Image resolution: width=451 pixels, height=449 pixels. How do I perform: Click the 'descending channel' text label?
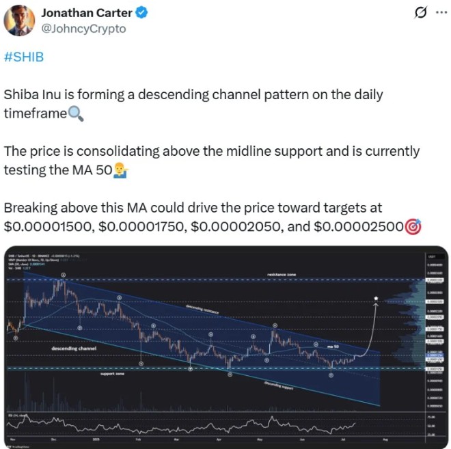coord(74,349)
